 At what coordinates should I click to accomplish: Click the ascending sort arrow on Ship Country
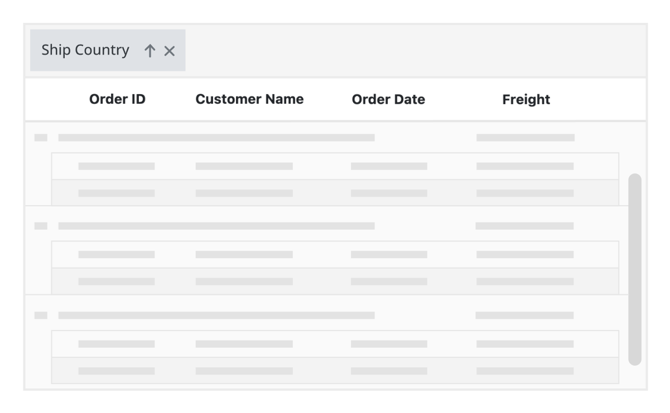click(x=150, y=51)
